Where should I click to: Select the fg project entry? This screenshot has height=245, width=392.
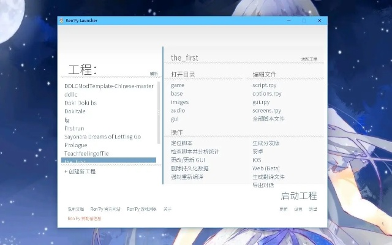[x=67, y=120]
